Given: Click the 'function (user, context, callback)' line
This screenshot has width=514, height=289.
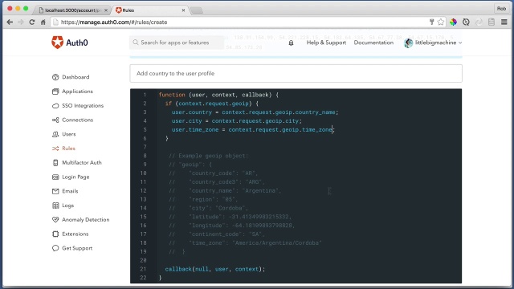Looking at the screenshot, I should tap(218, 95).
